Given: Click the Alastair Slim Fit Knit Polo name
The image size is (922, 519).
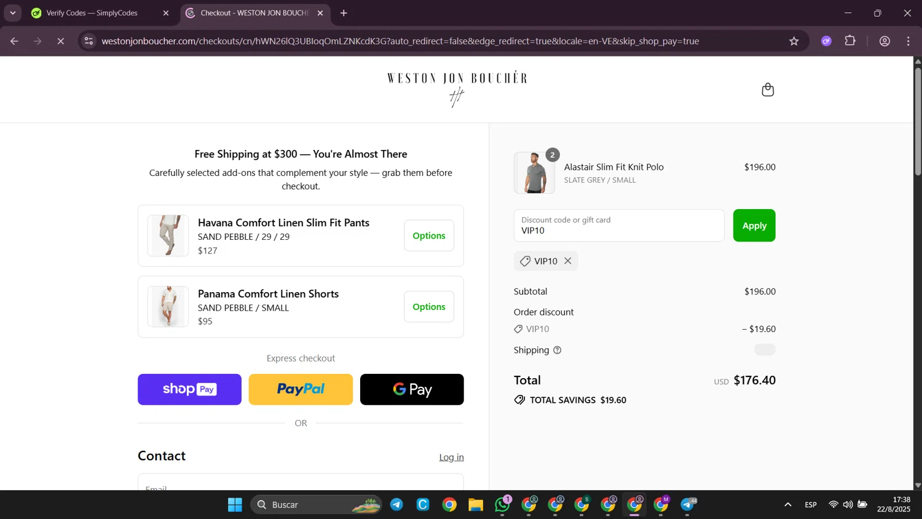Looking at the screenshot, I should point(613,167).
